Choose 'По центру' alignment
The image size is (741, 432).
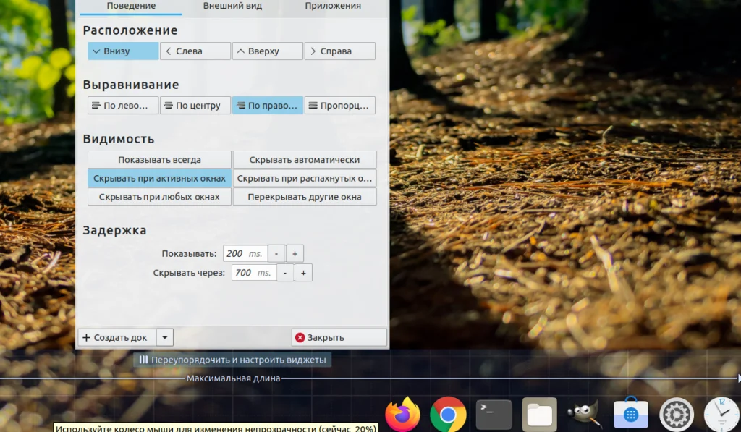pyautogui.click(x=195, y=104)
